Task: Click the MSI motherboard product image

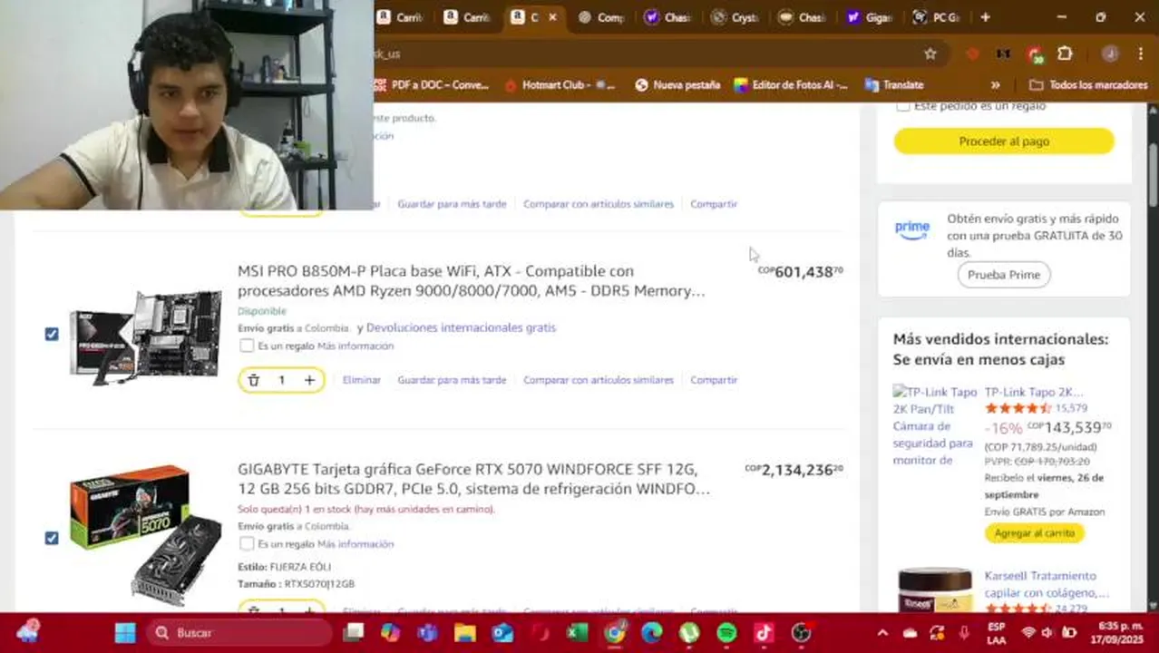Action: [x=146, y=336]
